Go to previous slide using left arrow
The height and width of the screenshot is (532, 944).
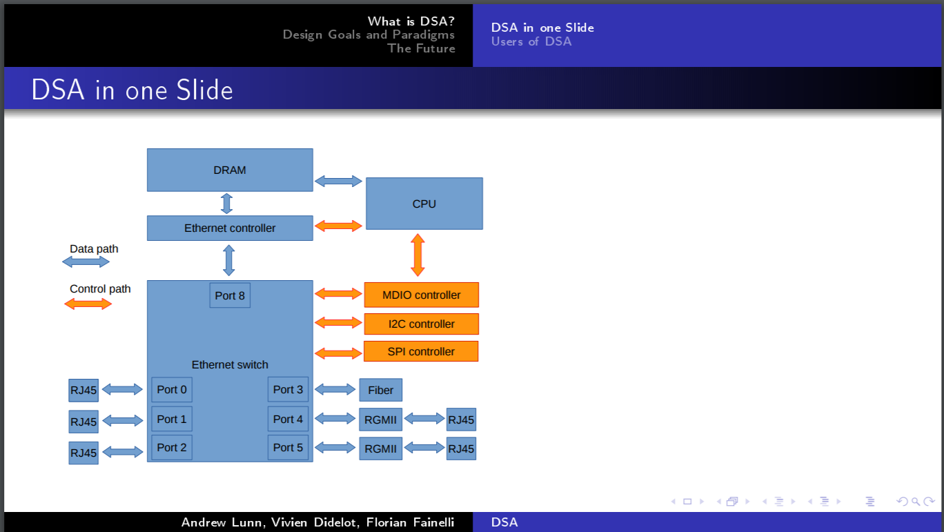(x=673, y=502)
